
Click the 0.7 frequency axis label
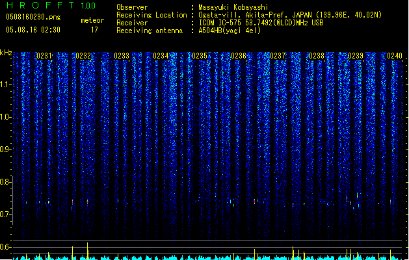coord(5,214)
